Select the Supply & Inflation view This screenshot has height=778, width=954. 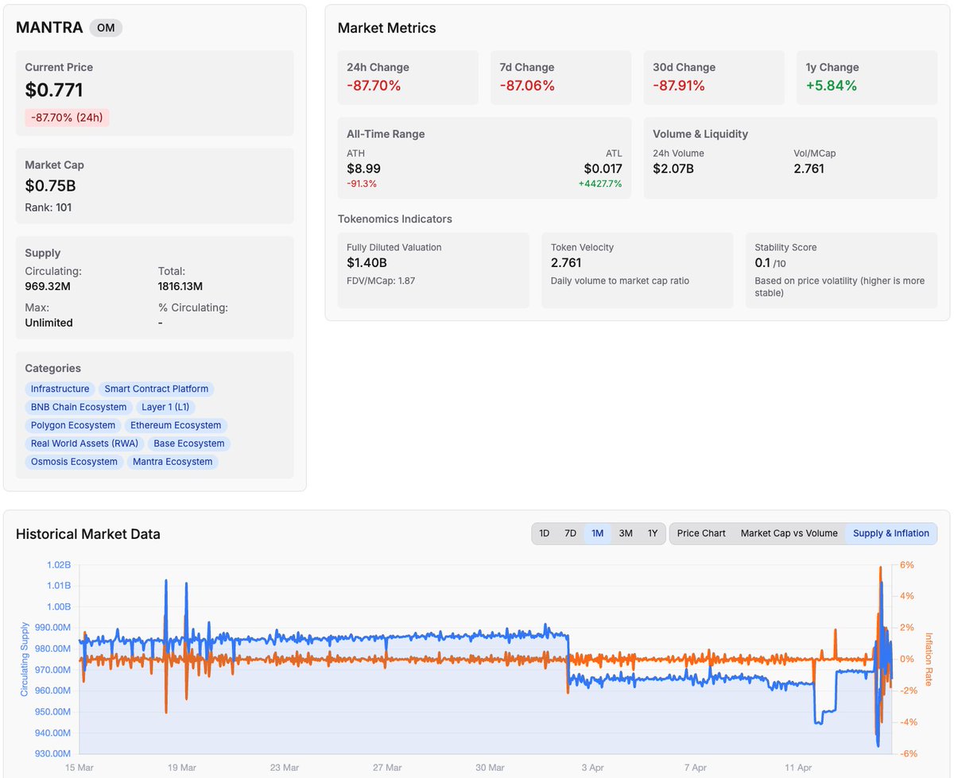click(891, 533)
